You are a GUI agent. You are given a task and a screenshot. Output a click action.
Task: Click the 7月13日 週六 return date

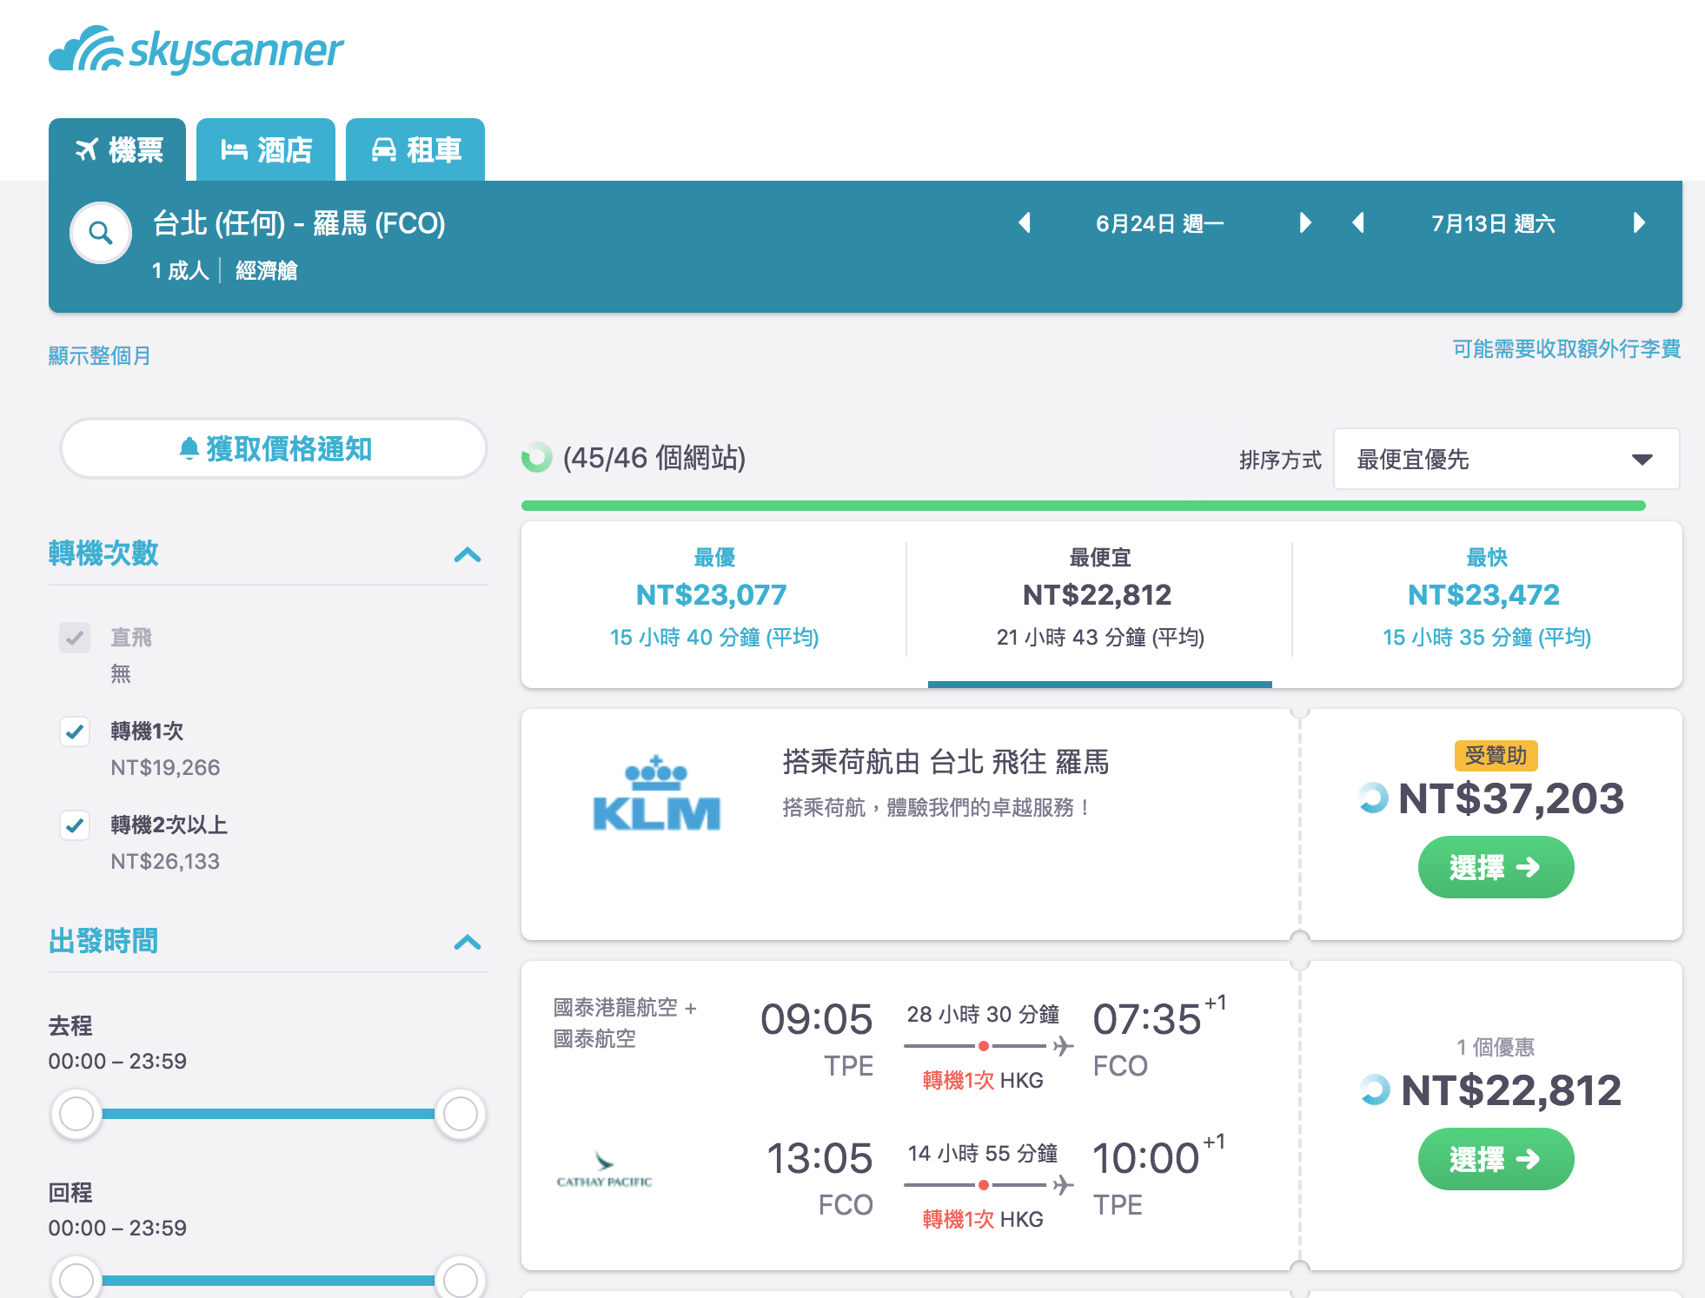click(x=1493, y=223)
